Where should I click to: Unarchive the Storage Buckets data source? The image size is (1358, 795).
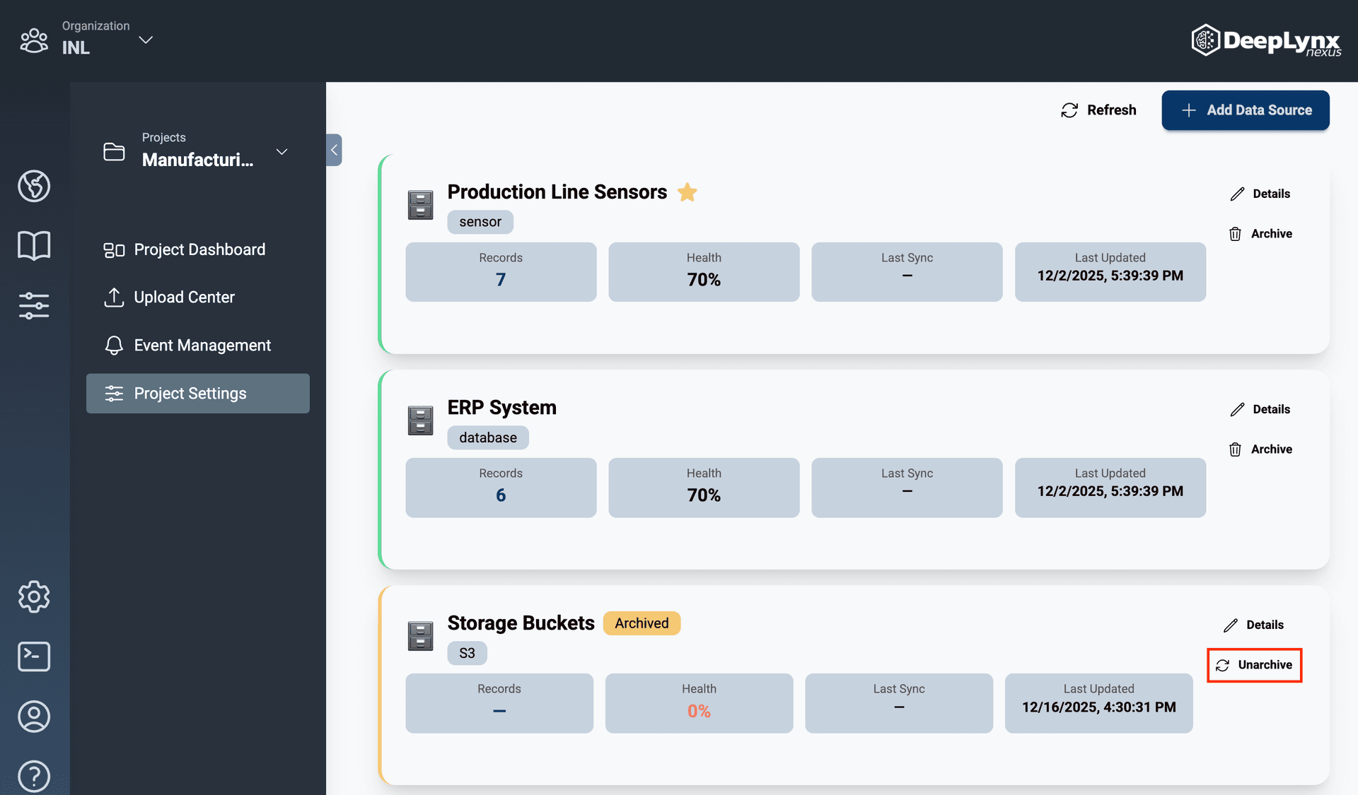1254,665
